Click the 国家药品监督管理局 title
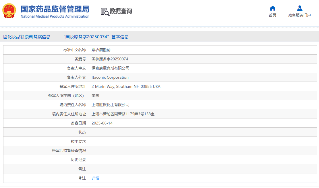The height and width of the screenshot is (188, 319). click(55, 9)
